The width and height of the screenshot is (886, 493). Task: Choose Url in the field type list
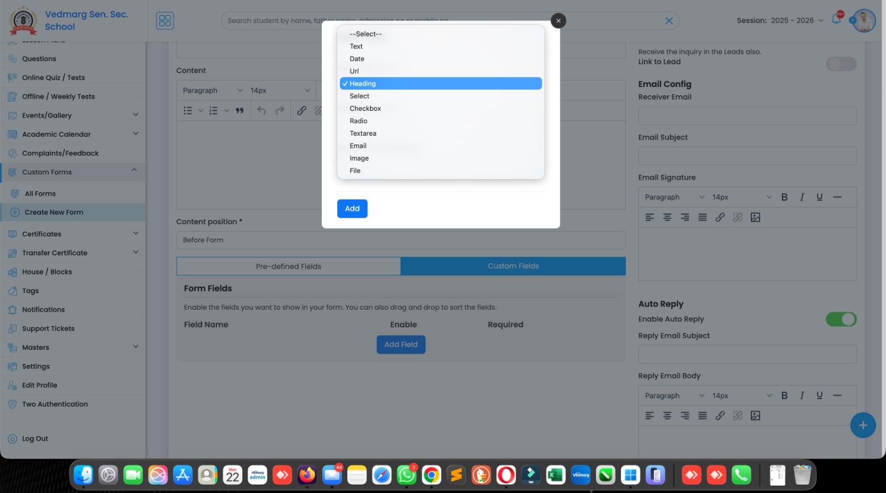click(x=440, y=71)
